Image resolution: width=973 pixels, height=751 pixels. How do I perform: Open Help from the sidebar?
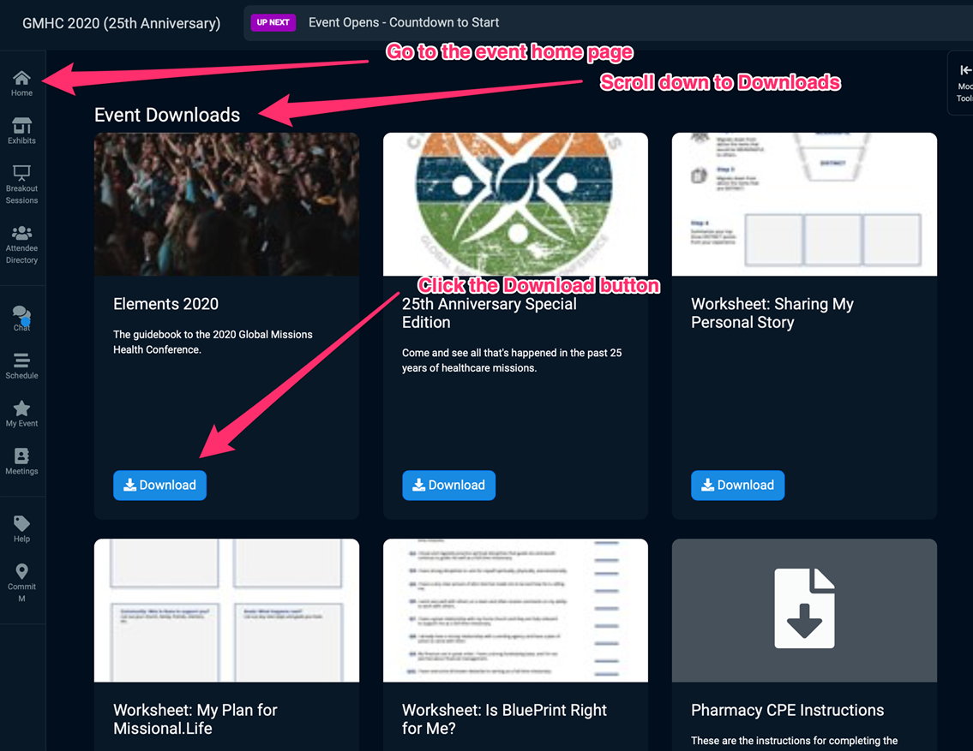tap(21, 528)
